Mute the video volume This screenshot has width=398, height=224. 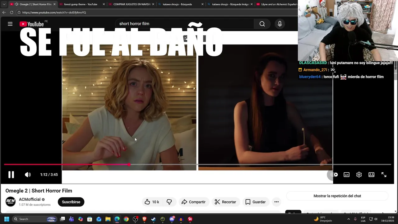[x=28, y=175]
